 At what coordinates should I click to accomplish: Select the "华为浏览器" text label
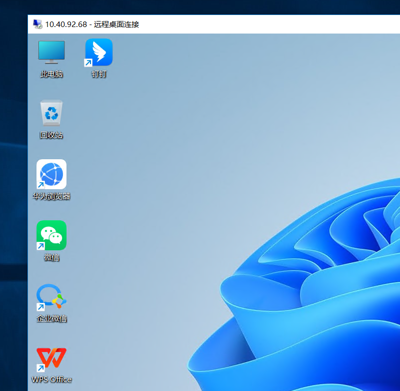point(51,196)
